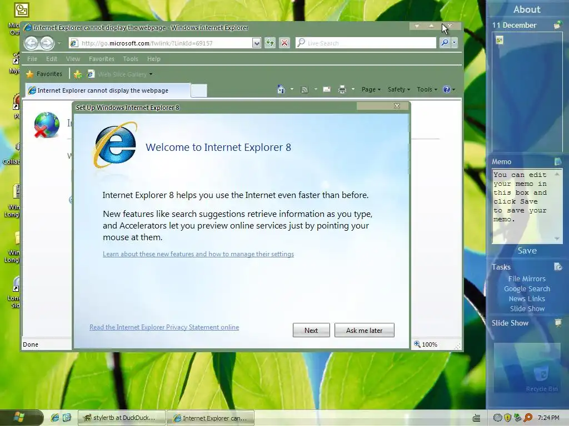The width and height of the screenshot is (569, 426).
Task: Click the Print icon
Action: tap(342, 89)
